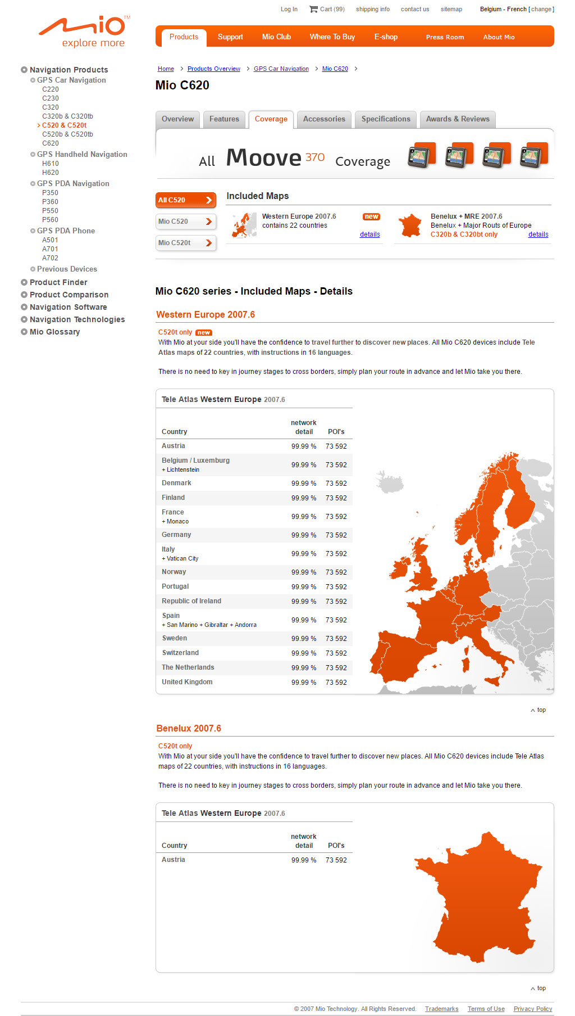Open the About Mio menu
This screenshot has height=1016, width=575.
499,37
